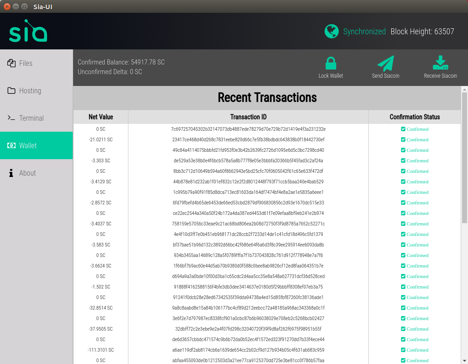Image resolution: width=468 pixels, height=364 pixels.
Task: Go to the About tab
Action: 37,173
